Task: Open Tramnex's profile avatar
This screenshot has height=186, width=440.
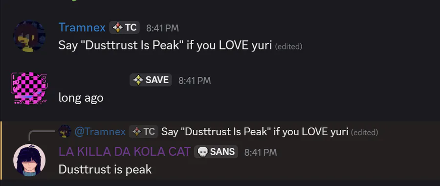Action: [29, 36]
